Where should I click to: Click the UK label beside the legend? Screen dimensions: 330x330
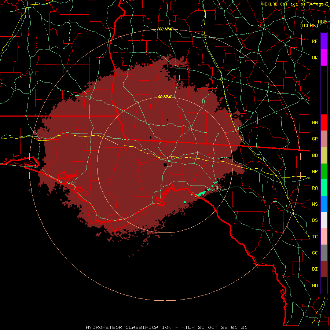(x=315, y=58)
